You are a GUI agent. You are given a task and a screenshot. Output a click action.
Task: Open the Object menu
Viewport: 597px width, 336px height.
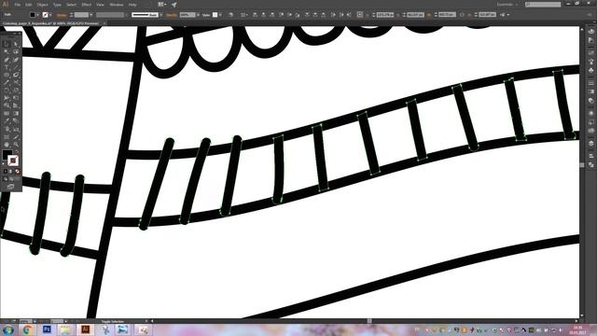click(x=42, y=5)
